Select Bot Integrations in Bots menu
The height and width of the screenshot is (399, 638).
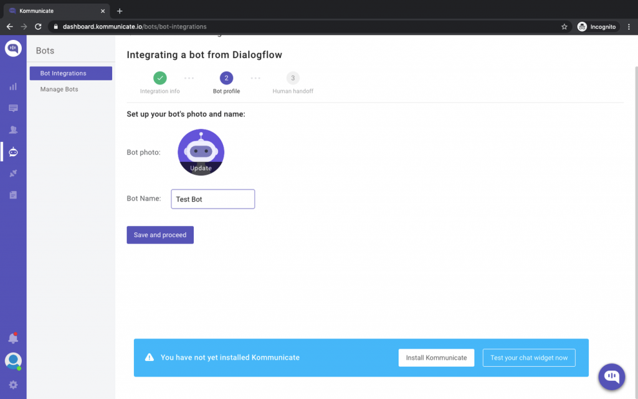(70, 73)
